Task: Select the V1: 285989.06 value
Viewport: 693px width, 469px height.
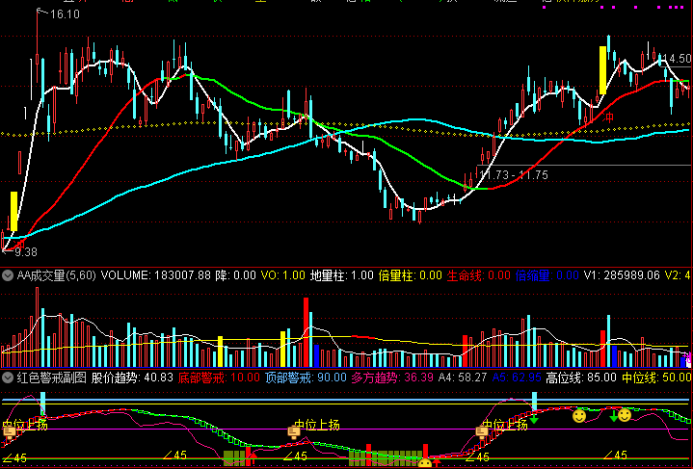Action: pos(622,275)
